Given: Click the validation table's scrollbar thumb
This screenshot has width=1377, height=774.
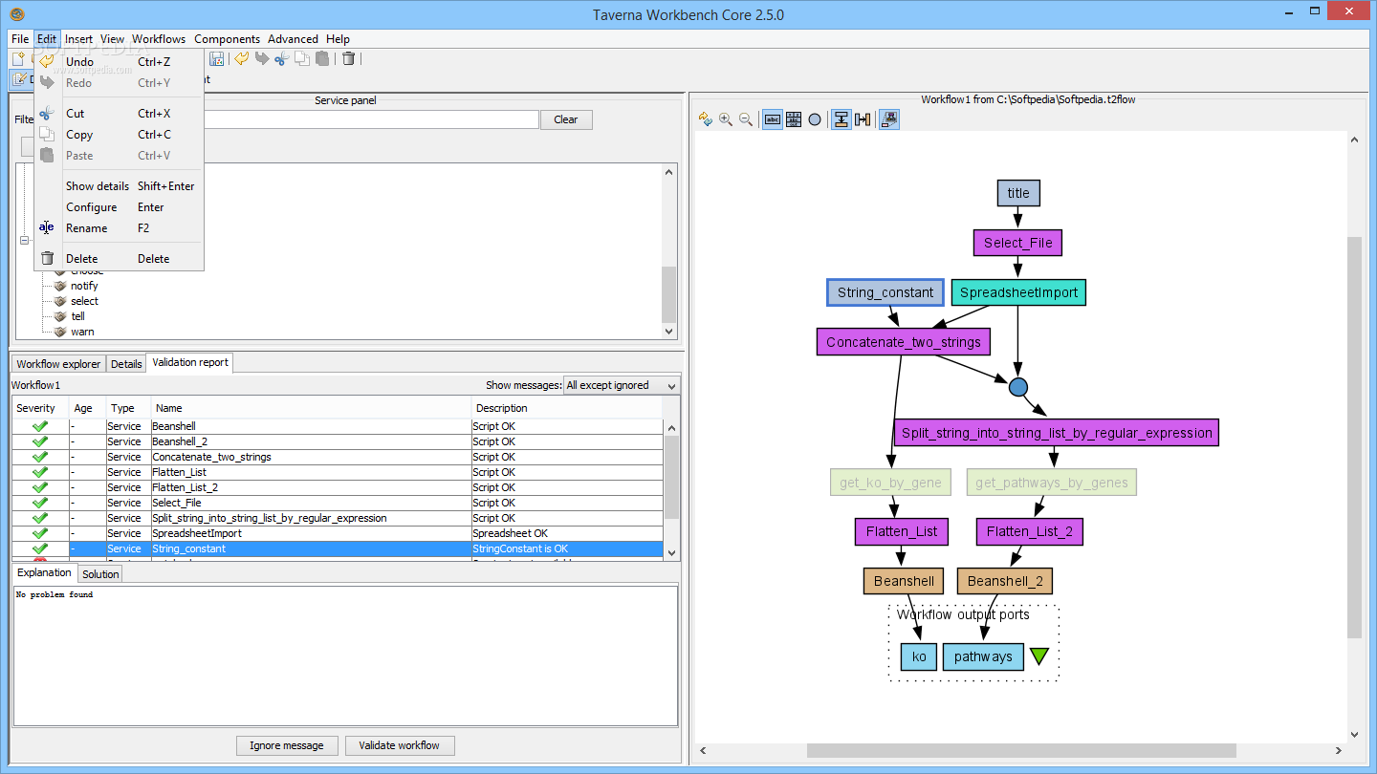Looking at the screenshot, I should coord(671,477).
